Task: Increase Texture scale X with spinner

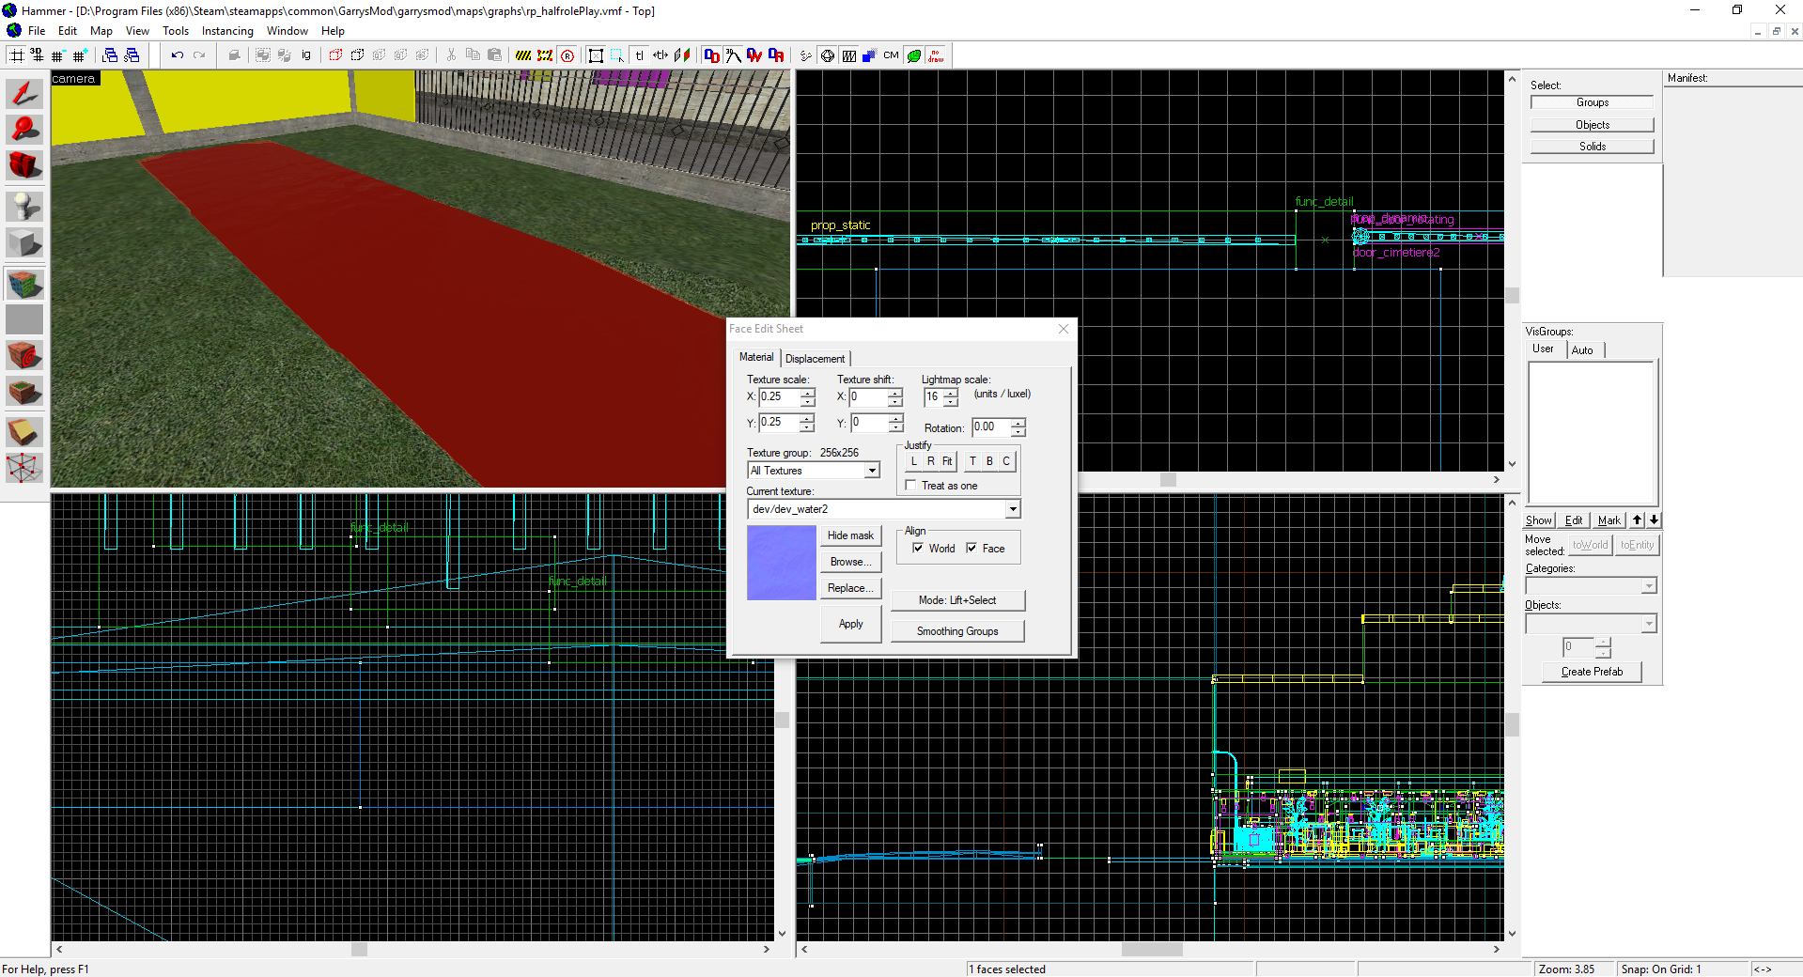Action: pyautogui.click(x=807, y=393)
